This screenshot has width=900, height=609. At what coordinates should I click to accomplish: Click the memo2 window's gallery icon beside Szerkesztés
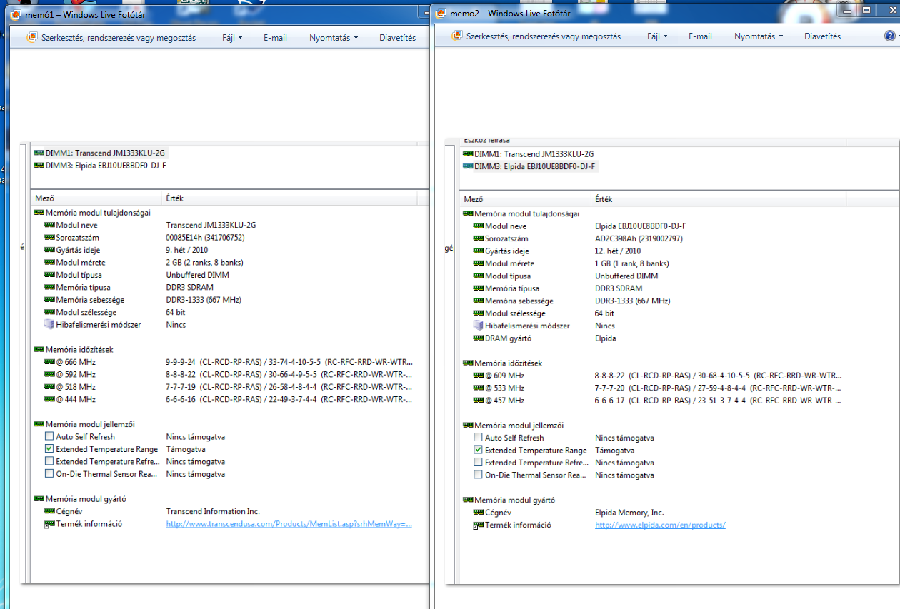pyautogui.click(x=456, y=36)
